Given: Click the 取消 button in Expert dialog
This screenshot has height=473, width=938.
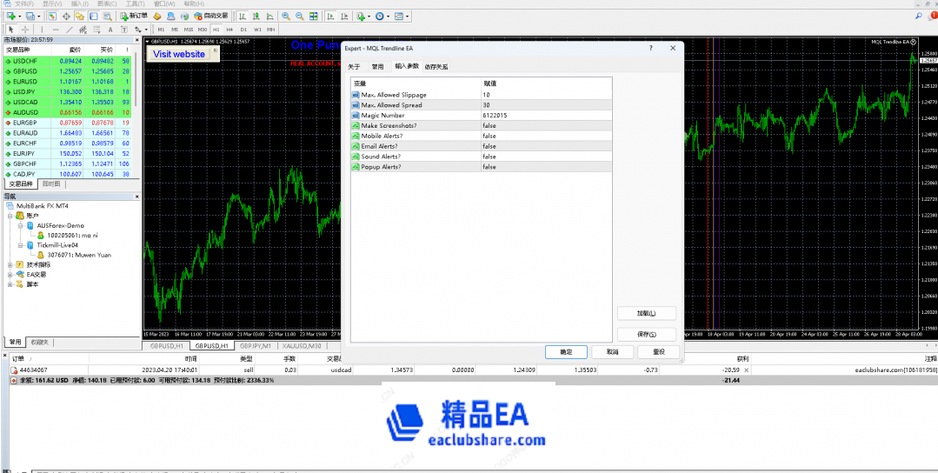Looking at the screenshot, I should 612,351.
